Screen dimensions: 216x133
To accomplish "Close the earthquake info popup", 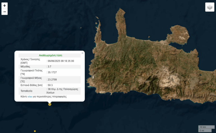I will coord(82,53).
